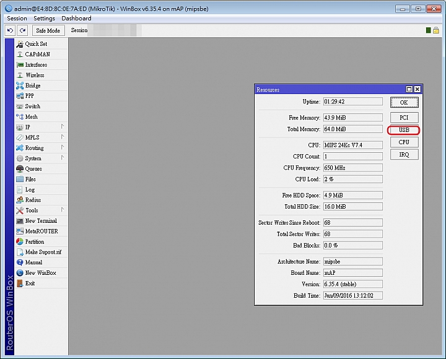446x359 pixels.
Task: Open the Settings menu
Action: tap(44, 19)
